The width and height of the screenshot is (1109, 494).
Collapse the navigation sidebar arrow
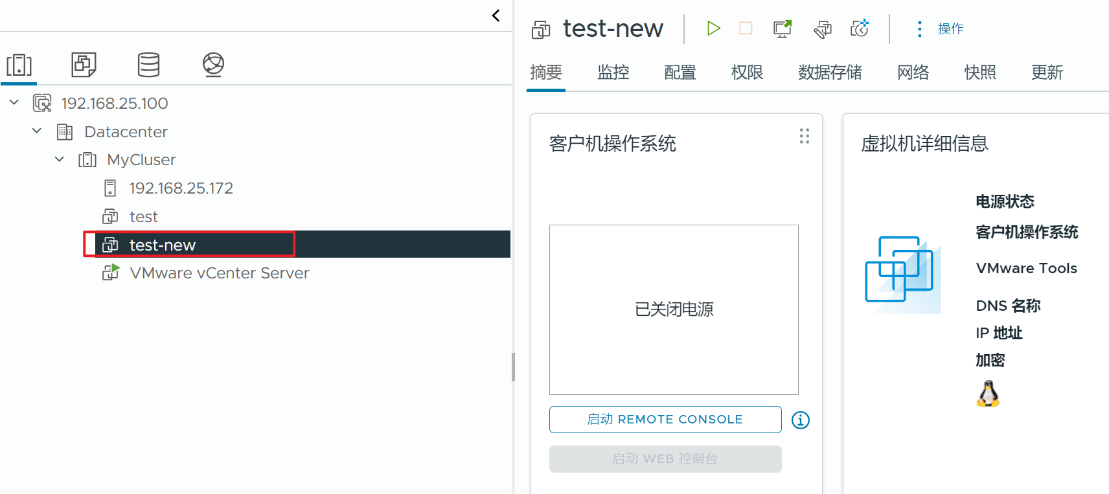pyautogui.click(x=496, y=16)
